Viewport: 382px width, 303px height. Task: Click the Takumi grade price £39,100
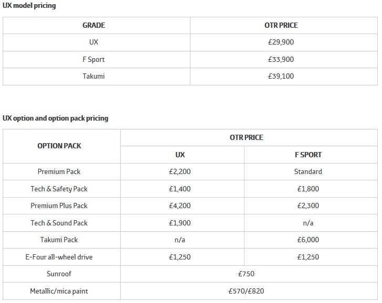(281, 76)
